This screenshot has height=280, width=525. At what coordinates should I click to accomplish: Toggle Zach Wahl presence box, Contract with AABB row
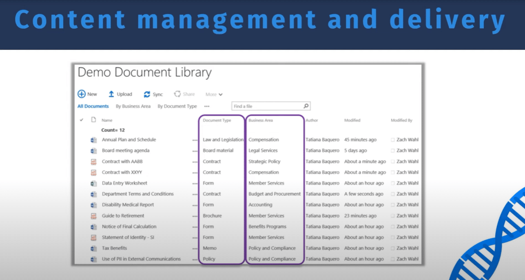[393, 162]
